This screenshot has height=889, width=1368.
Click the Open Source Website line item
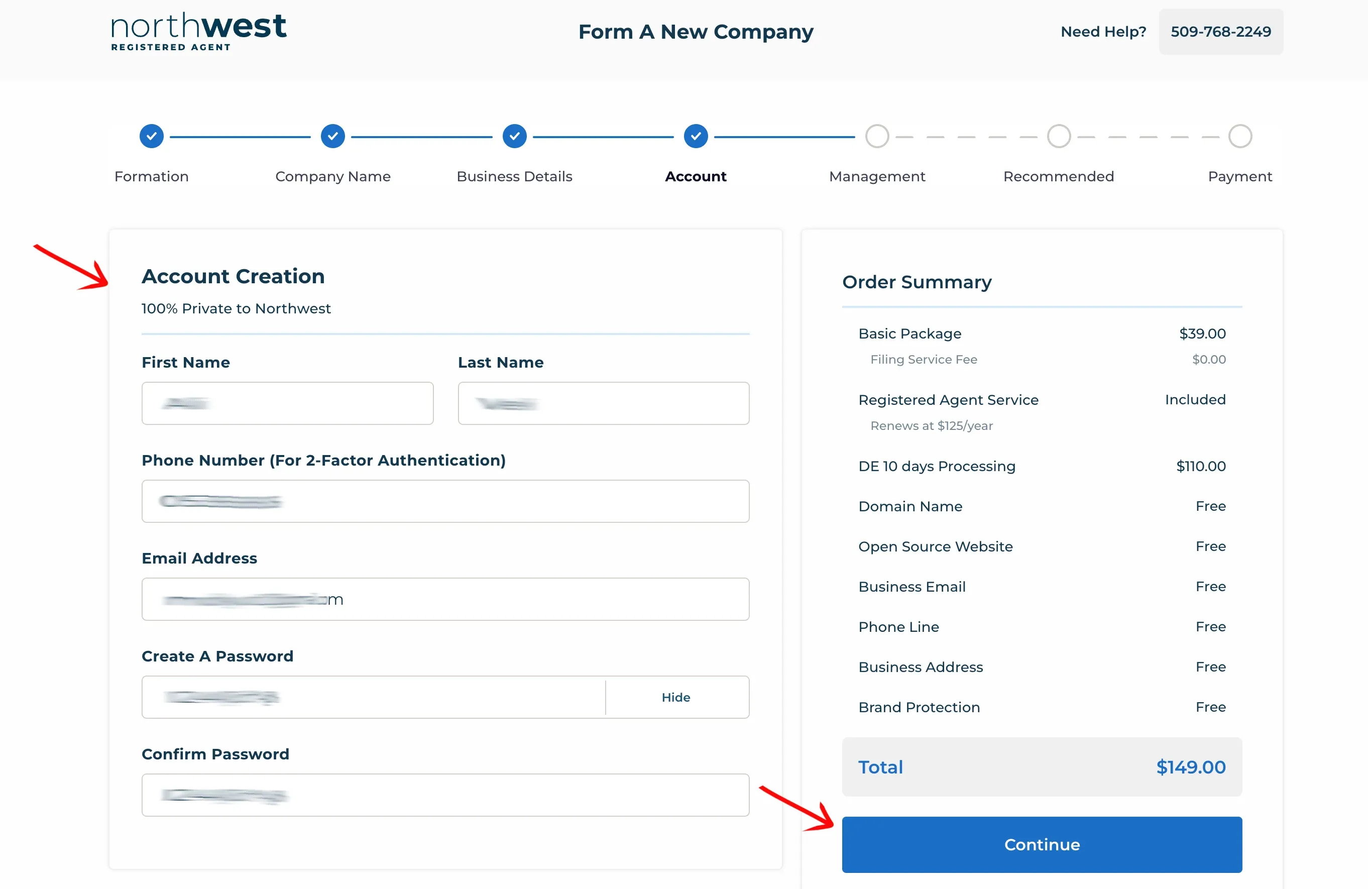pos(936,547)
